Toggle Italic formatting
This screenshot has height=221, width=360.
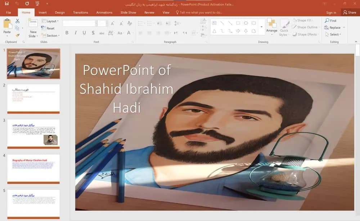76,33
